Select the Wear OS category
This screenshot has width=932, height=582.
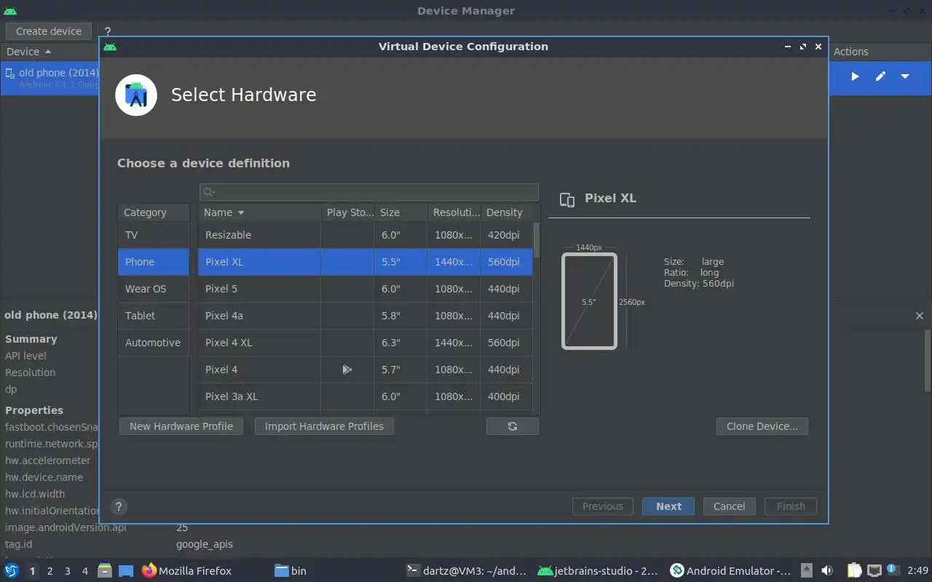click(x=154, y=289)
